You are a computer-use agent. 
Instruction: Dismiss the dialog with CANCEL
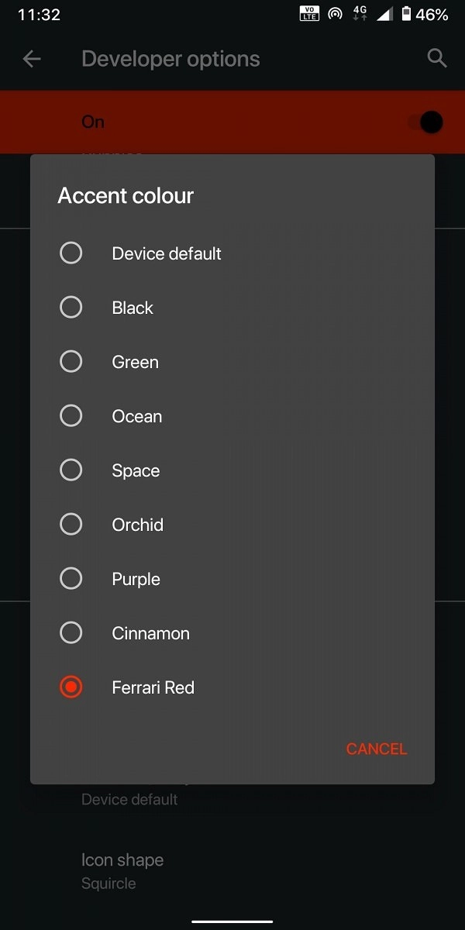coord(377,749)
